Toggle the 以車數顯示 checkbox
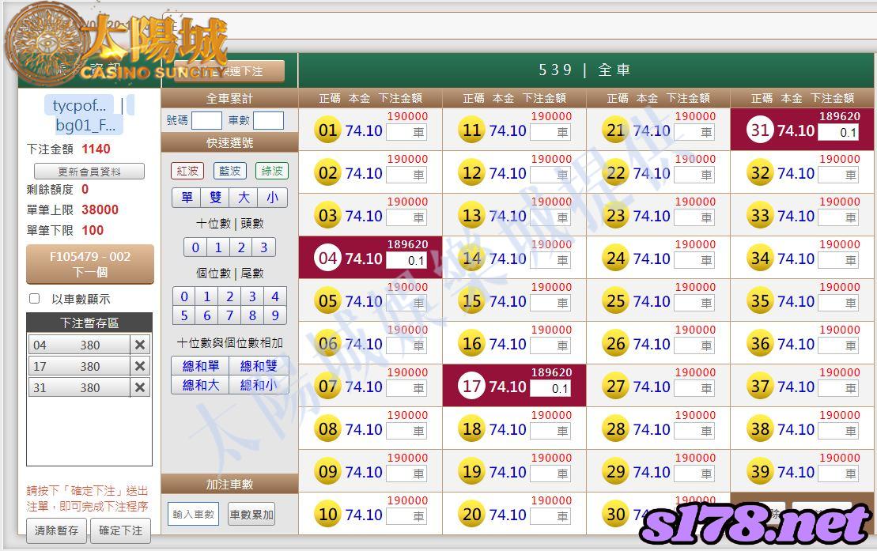The image size is (877, 551). [x=35, y=299]
